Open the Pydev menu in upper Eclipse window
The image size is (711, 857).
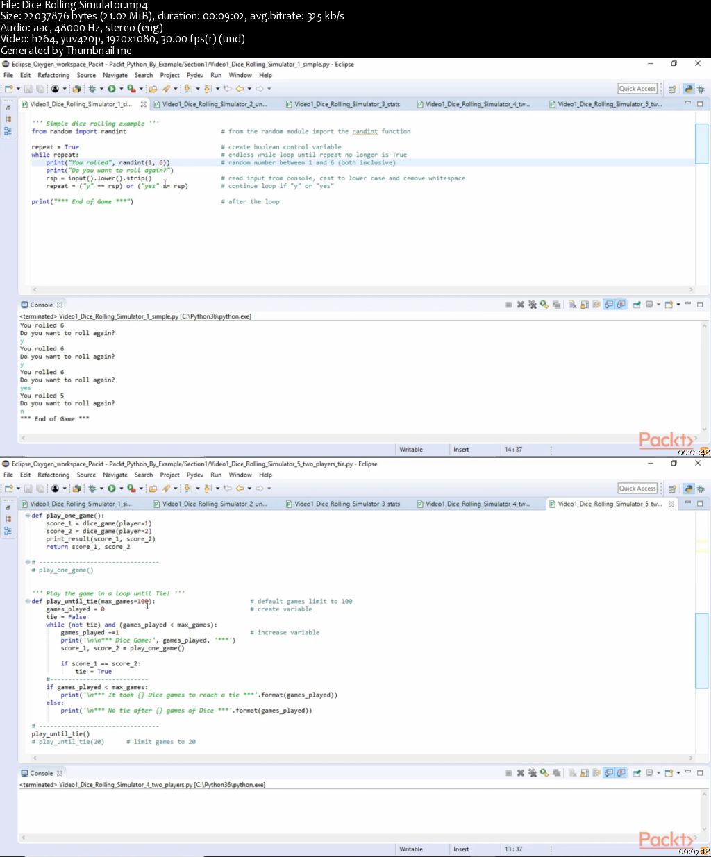(195, 75)
